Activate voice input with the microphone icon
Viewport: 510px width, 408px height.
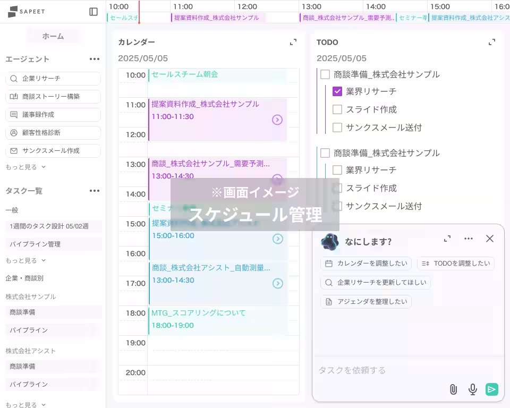[472, 389]
